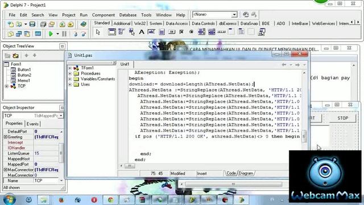The height and width of the screenshot is (205, 364).
Task: Select the ListBox component icon
Action: click(201, 32)
